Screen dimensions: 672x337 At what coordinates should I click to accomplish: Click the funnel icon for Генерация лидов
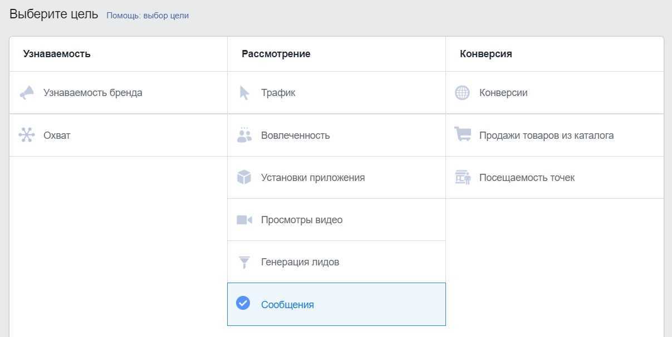[244, 262]
